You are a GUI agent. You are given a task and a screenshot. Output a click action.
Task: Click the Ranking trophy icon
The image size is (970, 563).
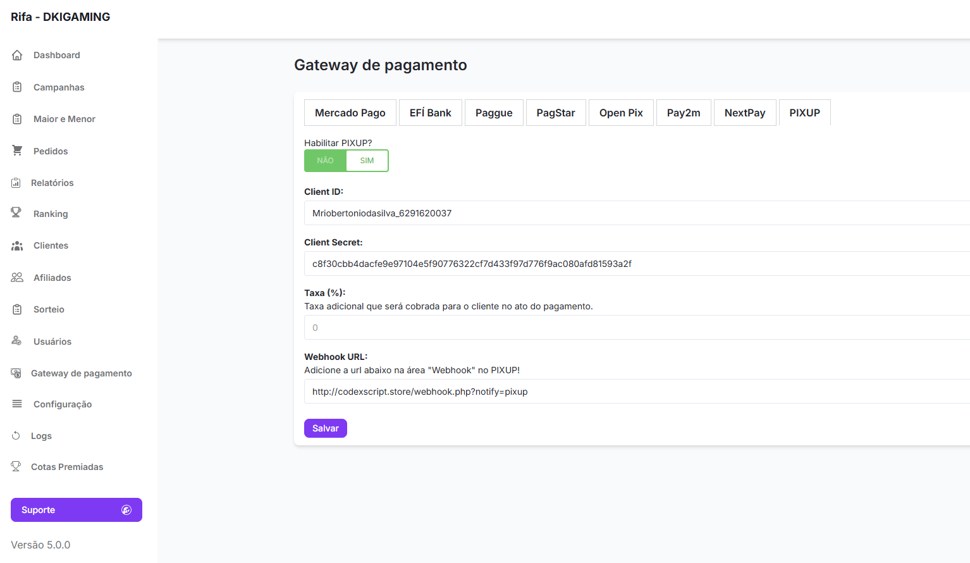click(16, 213)
